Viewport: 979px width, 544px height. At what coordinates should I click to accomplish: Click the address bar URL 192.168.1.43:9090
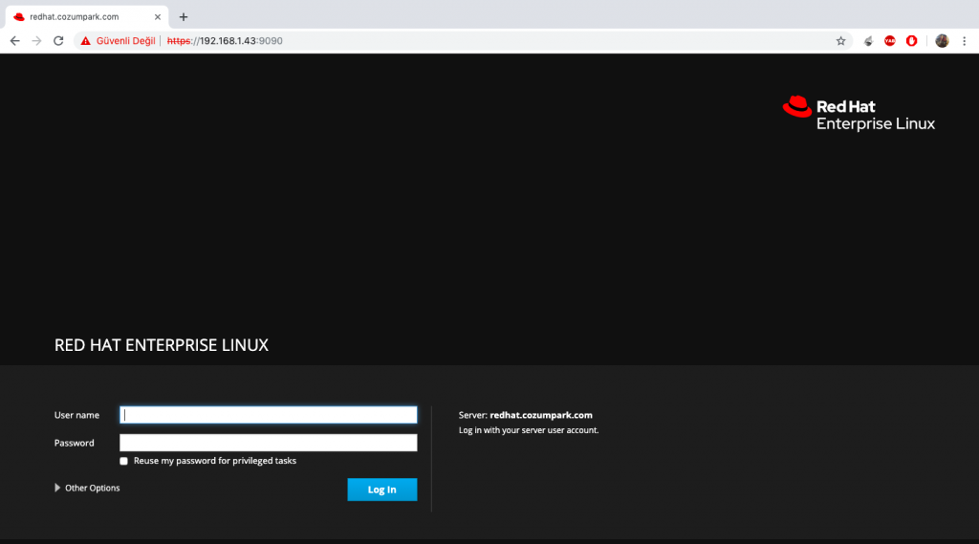[225, 40]
